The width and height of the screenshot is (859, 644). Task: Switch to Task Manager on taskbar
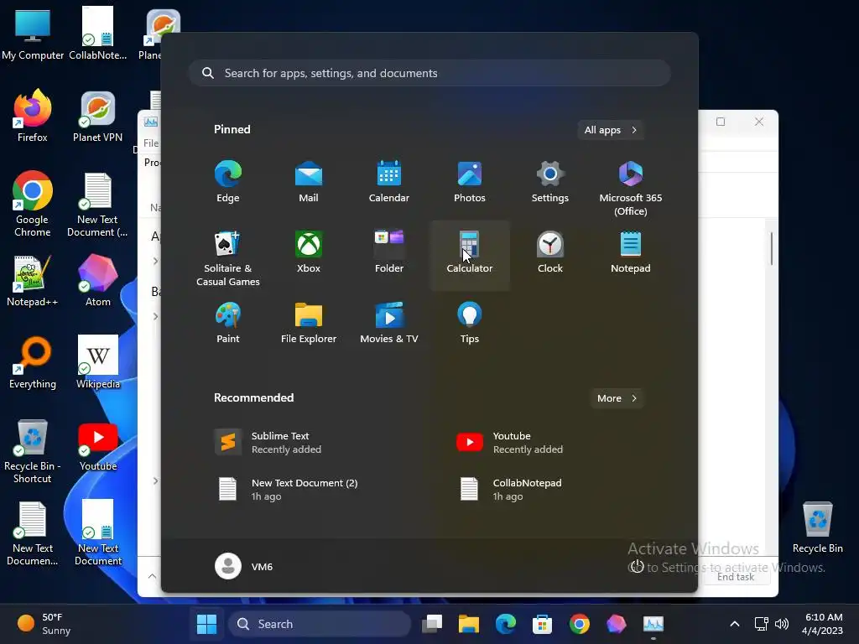coord(653,624)
